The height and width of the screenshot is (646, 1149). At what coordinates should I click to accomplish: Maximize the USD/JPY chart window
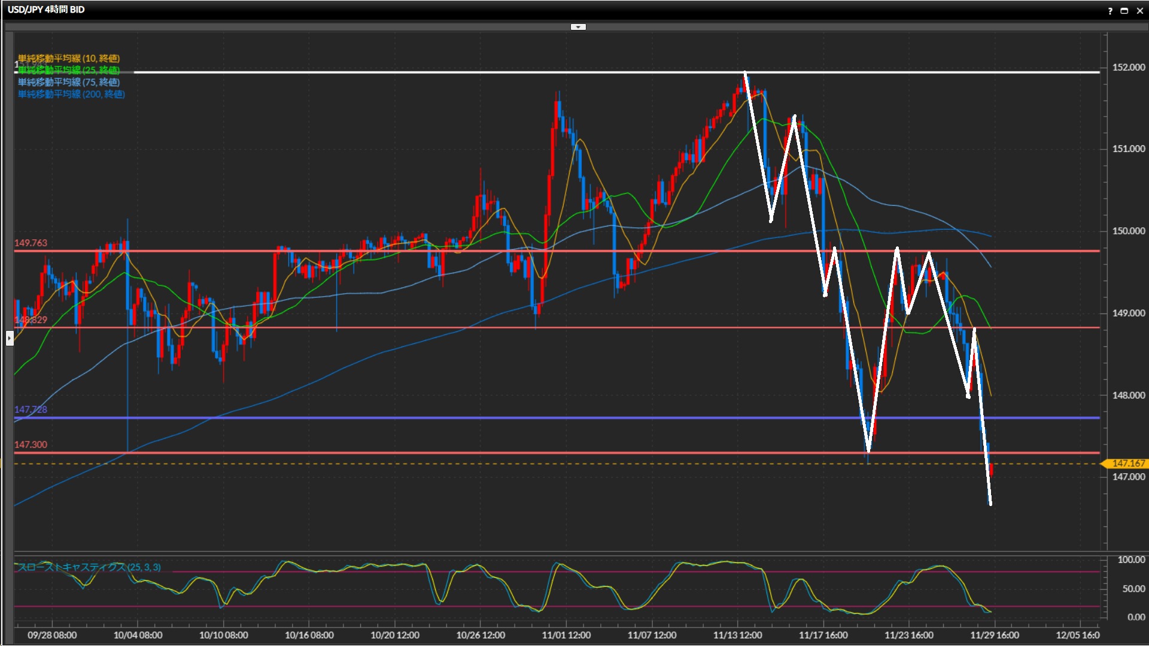click(x=1124, y=11)
